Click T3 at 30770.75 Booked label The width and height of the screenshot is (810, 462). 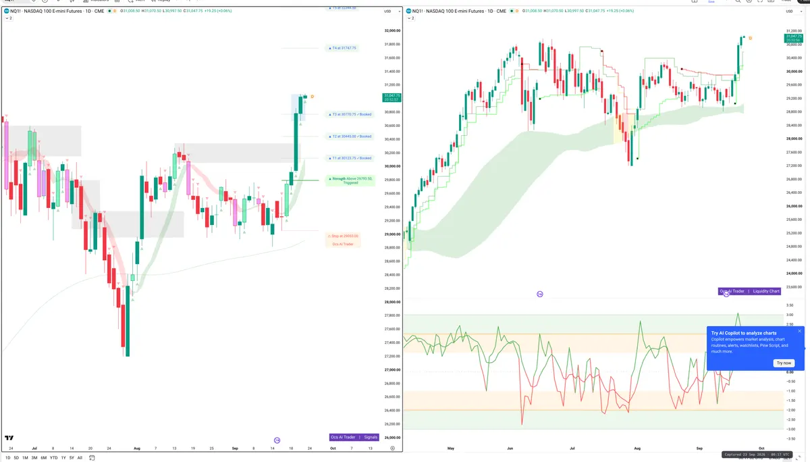click(x=350, y=114)
